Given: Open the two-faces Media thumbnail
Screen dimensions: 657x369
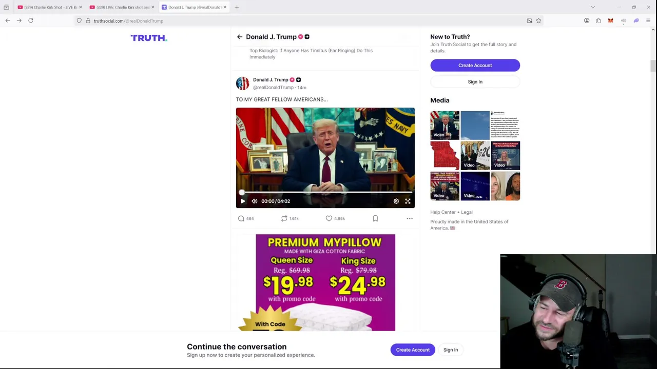Looking at the screenshot, I should (506, 186).
